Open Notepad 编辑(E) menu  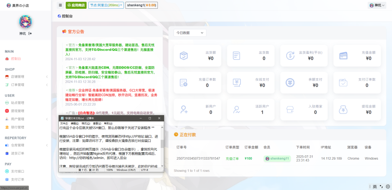pyautogui.click(x=74, y=123)
